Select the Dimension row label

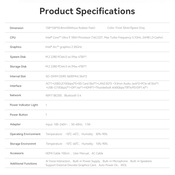click(x=16, y=28)
